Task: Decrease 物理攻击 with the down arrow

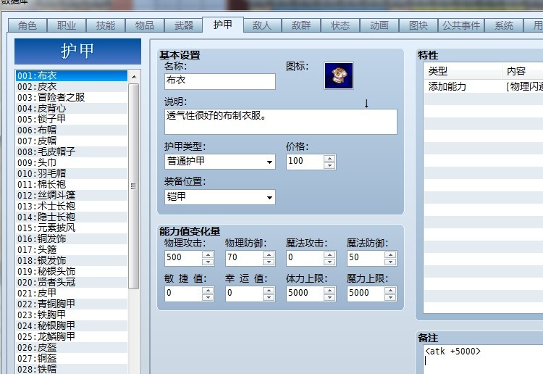Action: coord(208,262)
